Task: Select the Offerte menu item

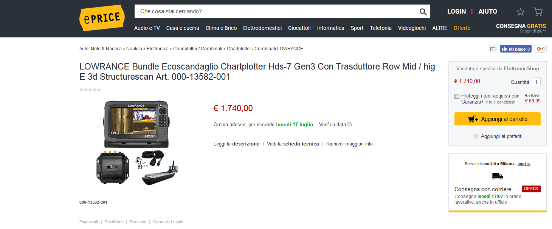Action: 462,28
